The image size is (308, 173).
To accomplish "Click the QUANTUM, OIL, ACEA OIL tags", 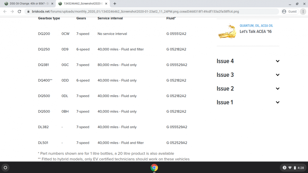I will click(x=256, y=26).
